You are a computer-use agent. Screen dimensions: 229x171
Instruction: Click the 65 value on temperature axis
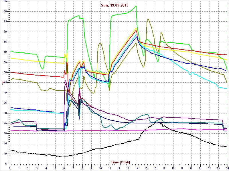[5, 42]
